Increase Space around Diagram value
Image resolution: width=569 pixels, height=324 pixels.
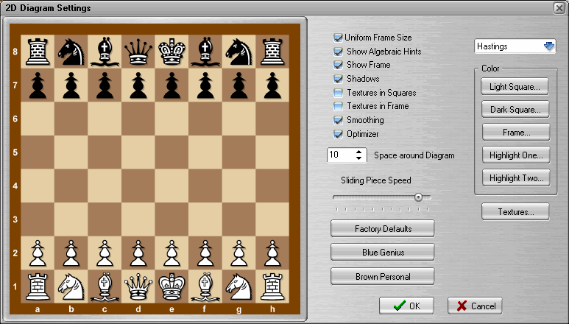[359, 152]
